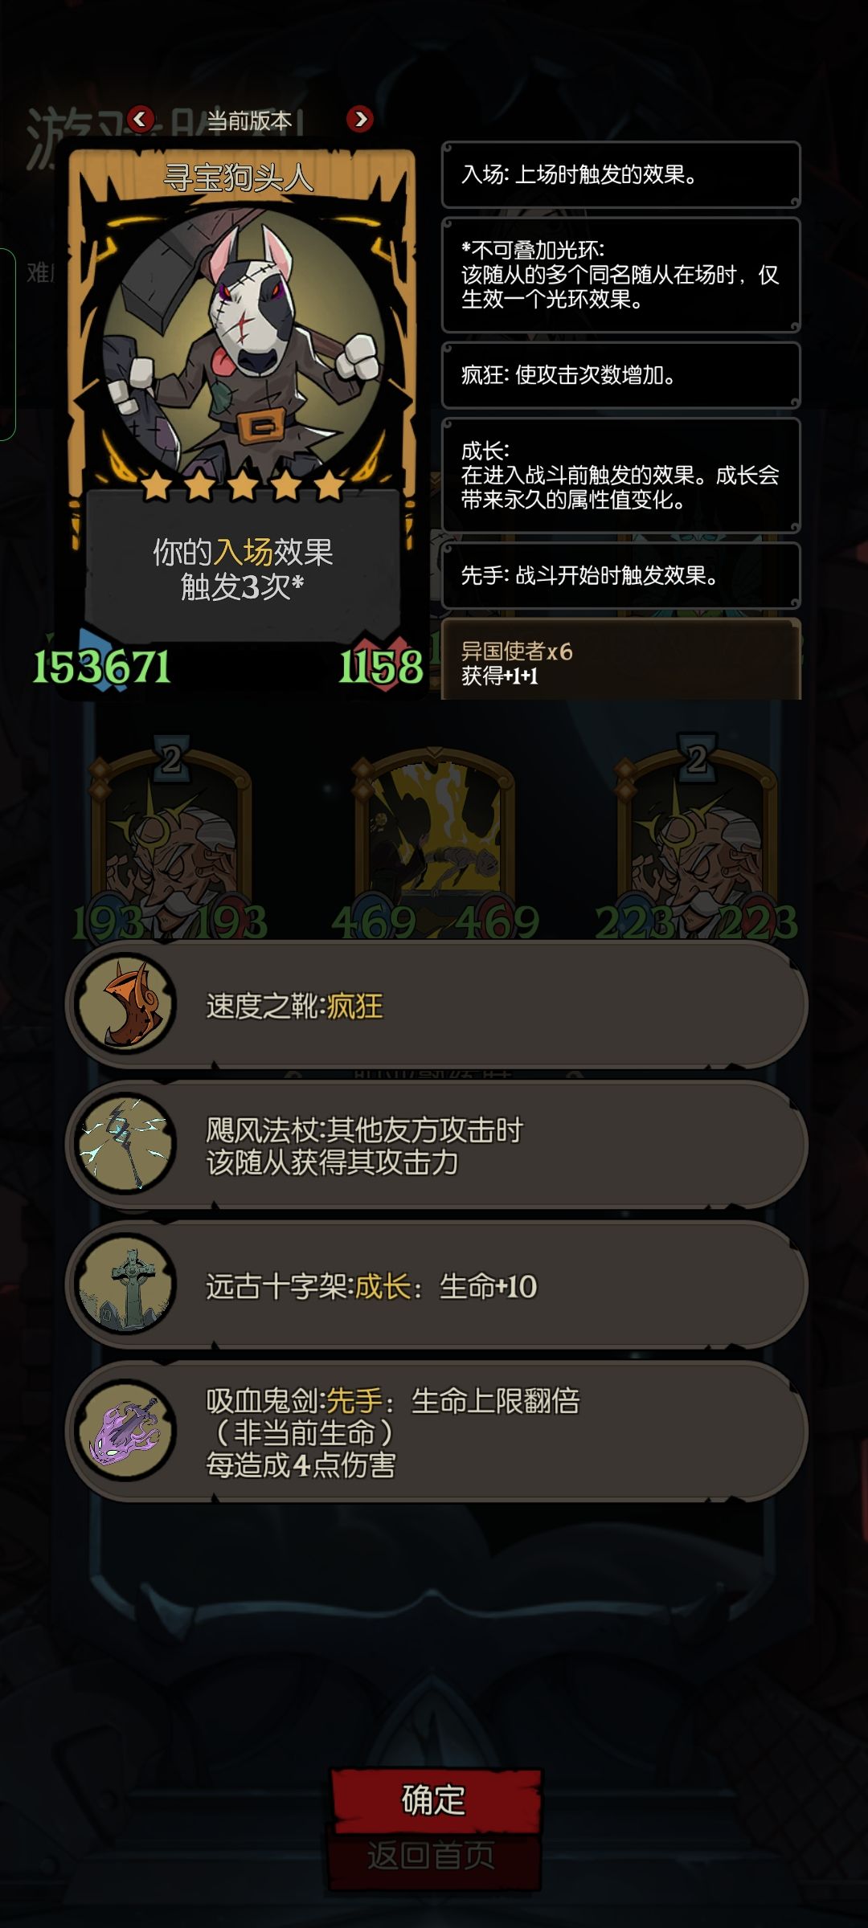
Task: Open the 疯狂 keyword description box
Action: point(621,375)
